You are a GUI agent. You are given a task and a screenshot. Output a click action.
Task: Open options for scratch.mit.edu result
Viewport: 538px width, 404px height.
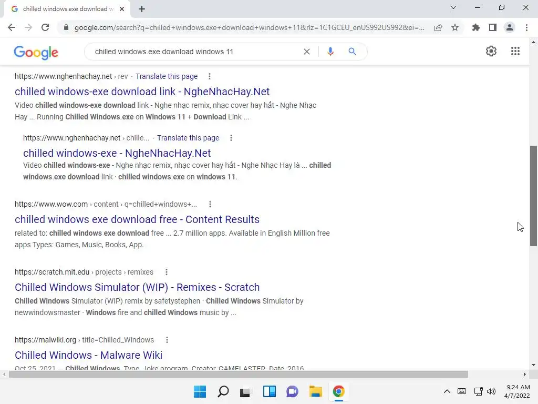click(x=167, y=272)
